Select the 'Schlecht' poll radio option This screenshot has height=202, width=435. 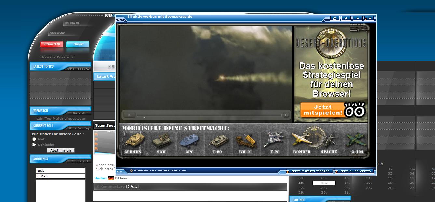coord(34,145)
